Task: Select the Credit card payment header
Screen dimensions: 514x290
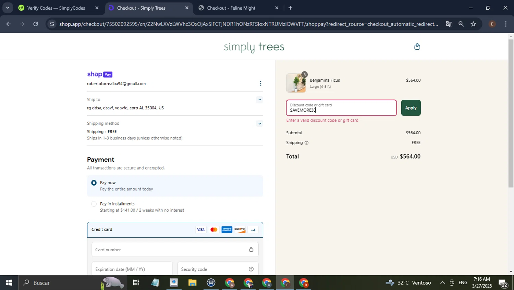Action: [x=175, y=230]
